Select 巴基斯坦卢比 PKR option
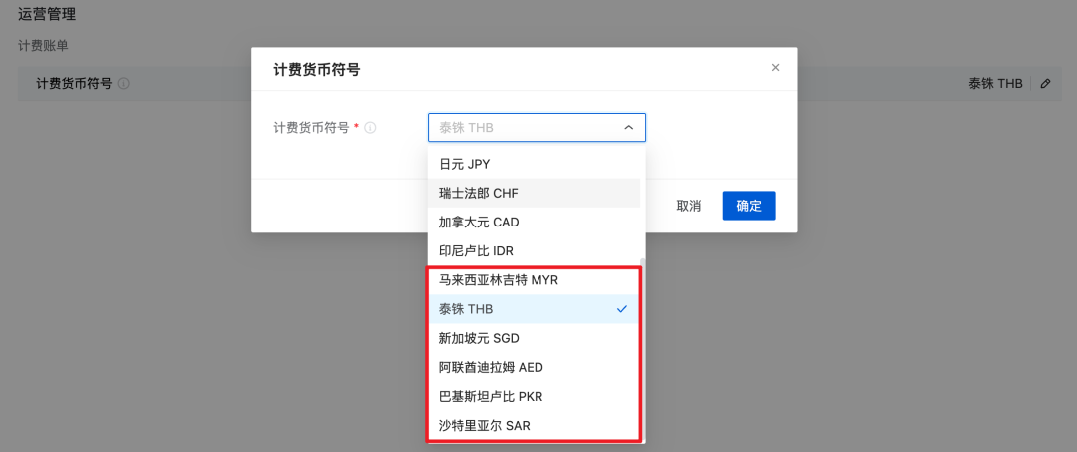The image size is (1077, 452). pyautogui.click(x=534, y=396)
